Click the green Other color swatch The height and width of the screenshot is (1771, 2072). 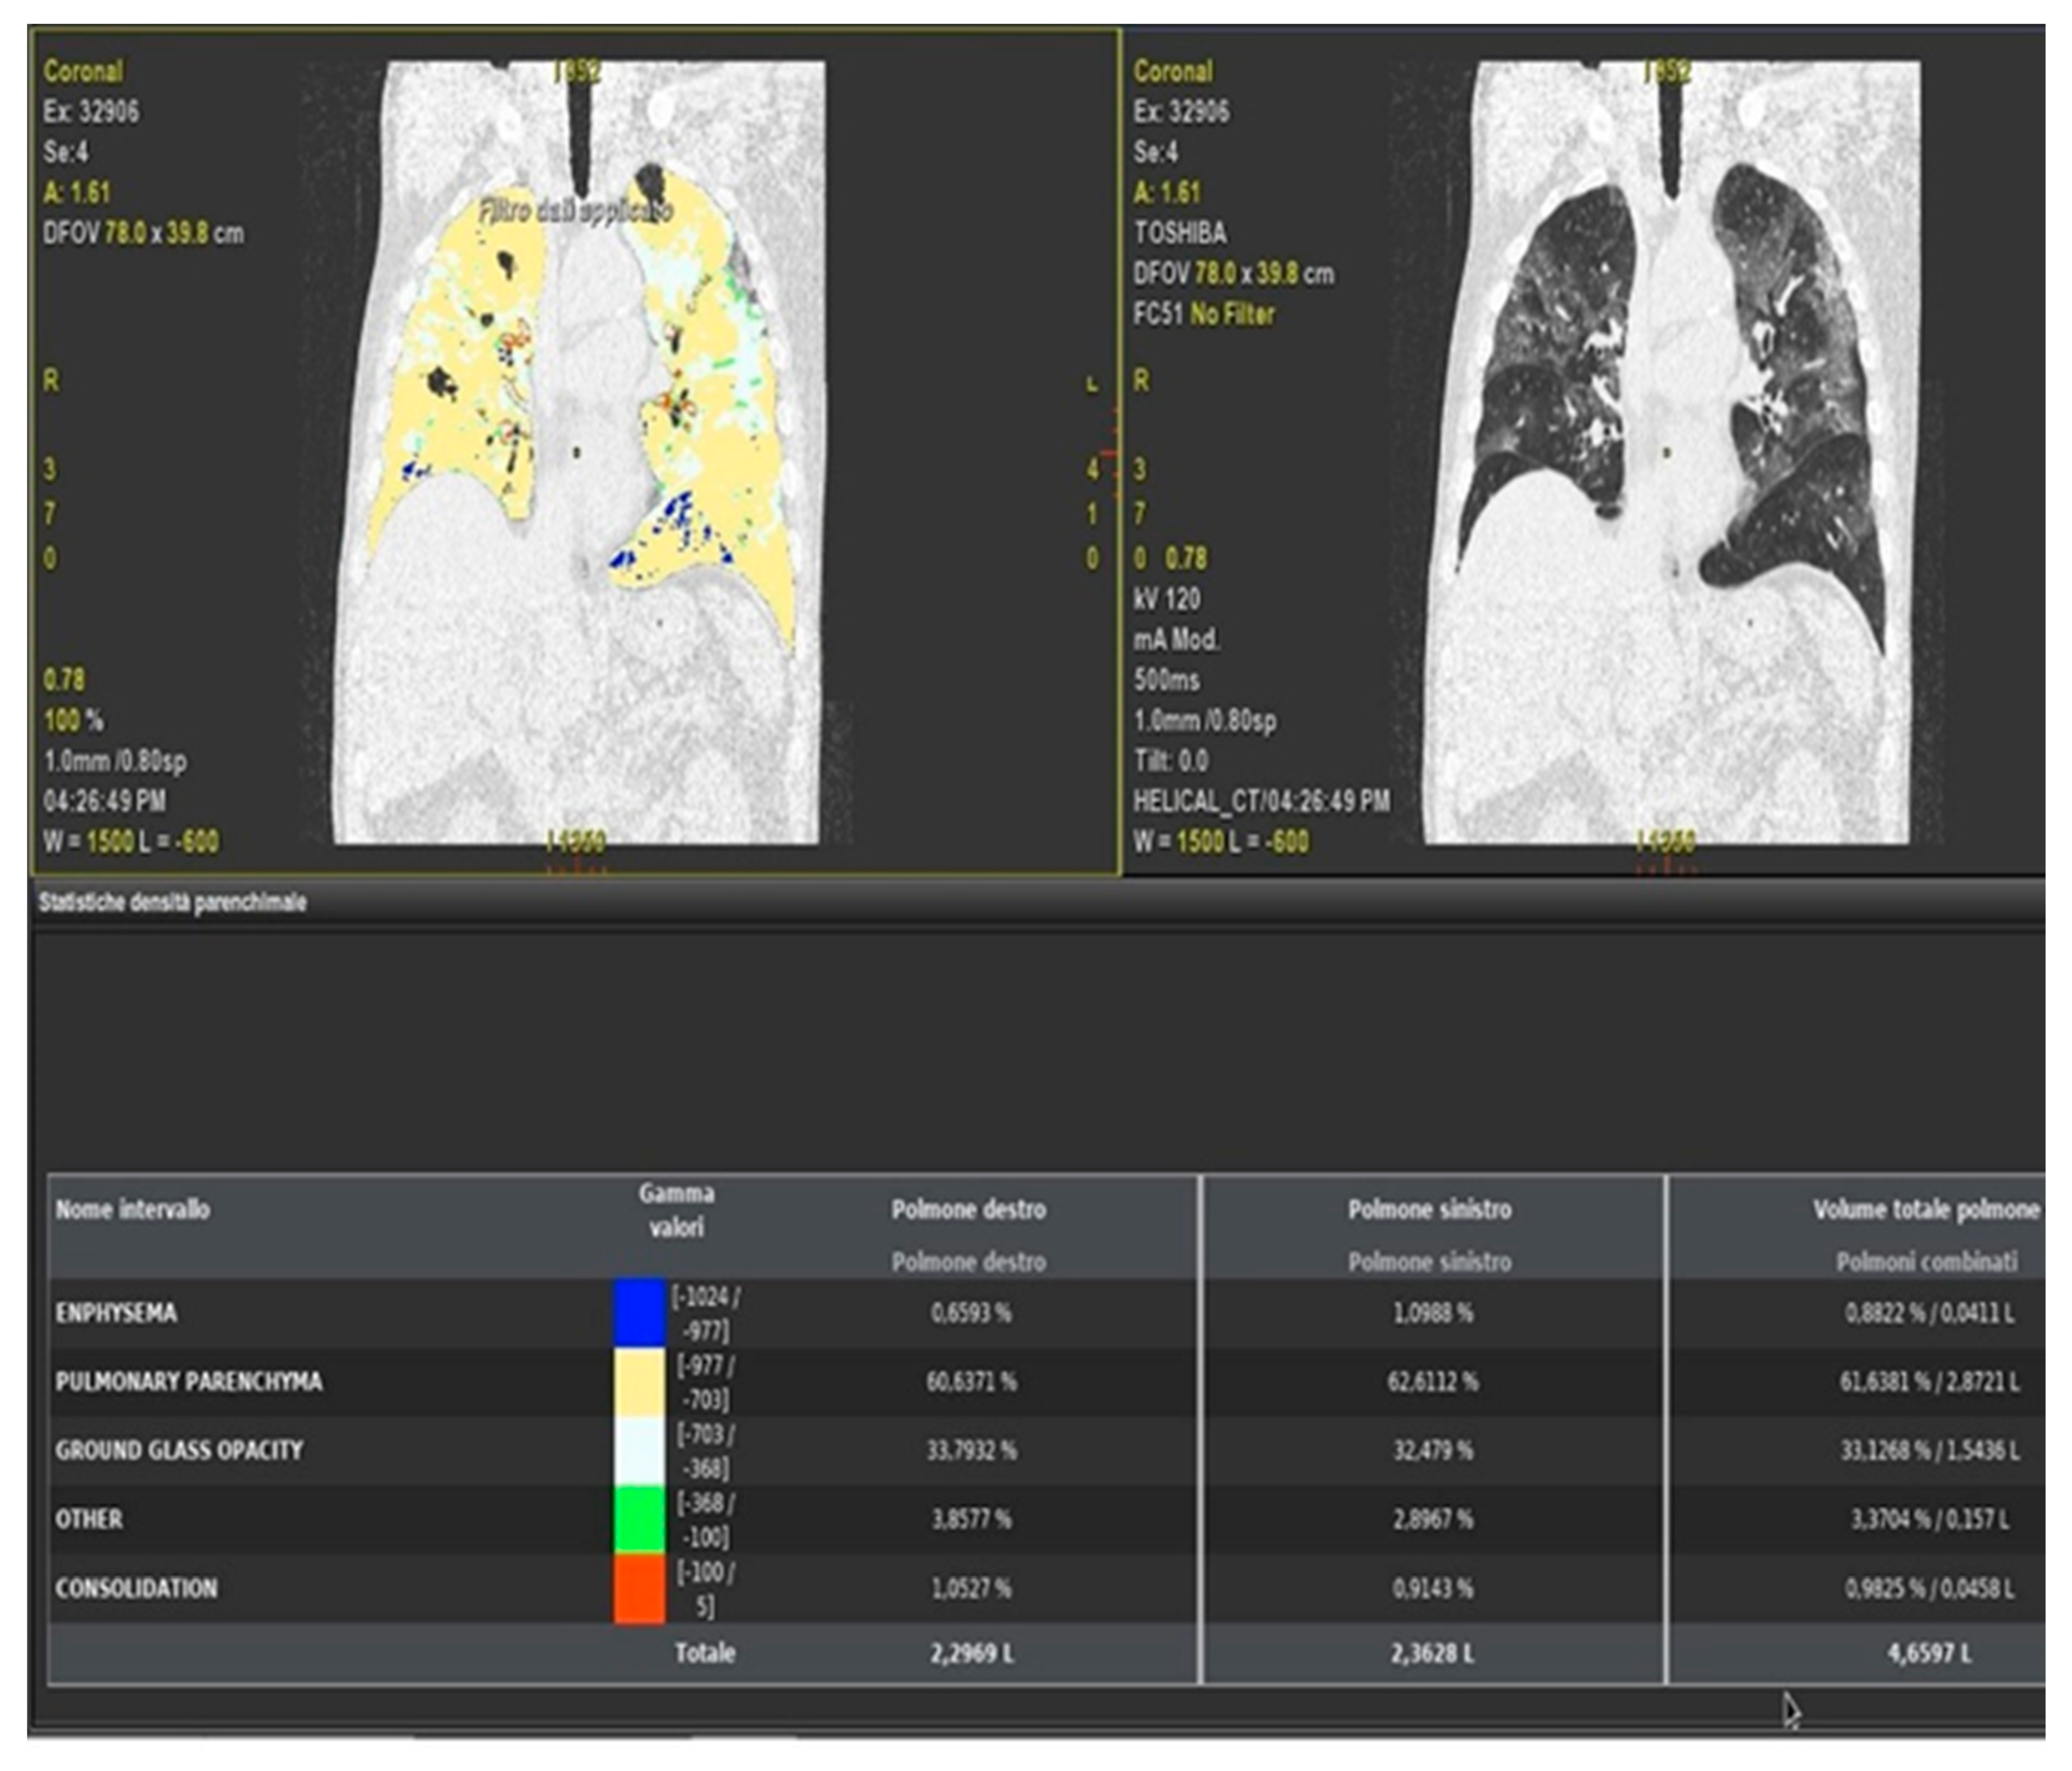point(639,1519)
